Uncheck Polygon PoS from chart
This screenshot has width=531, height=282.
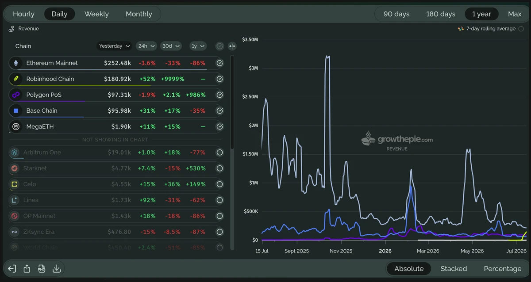click(x=219, y=95)
